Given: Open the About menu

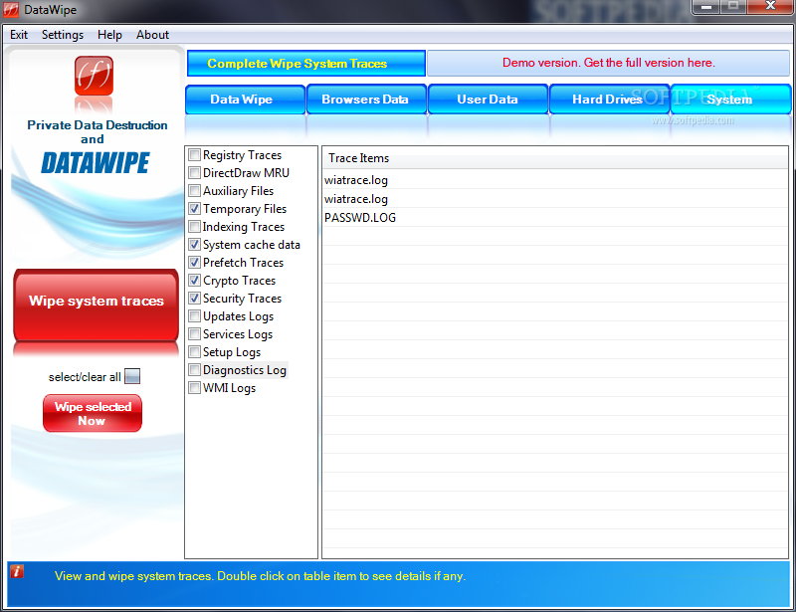Looking at the screenshot, I should click(x=152, y=35).
